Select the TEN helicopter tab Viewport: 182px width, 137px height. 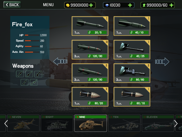click(x=124, y=123)
